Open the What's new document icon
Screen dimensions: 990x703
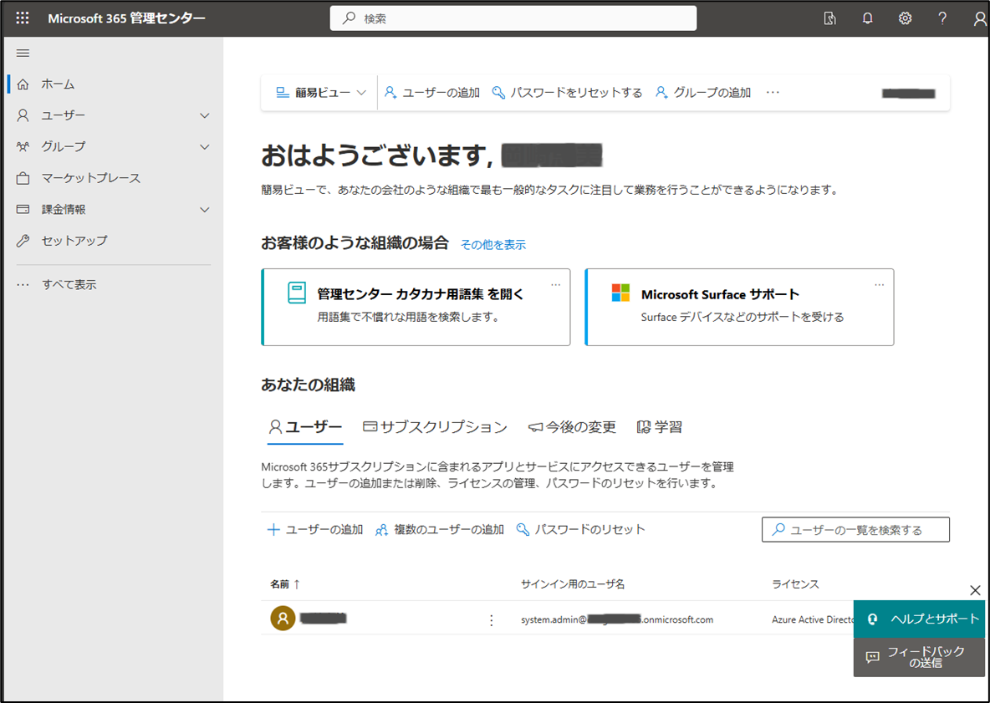[829, 18]
